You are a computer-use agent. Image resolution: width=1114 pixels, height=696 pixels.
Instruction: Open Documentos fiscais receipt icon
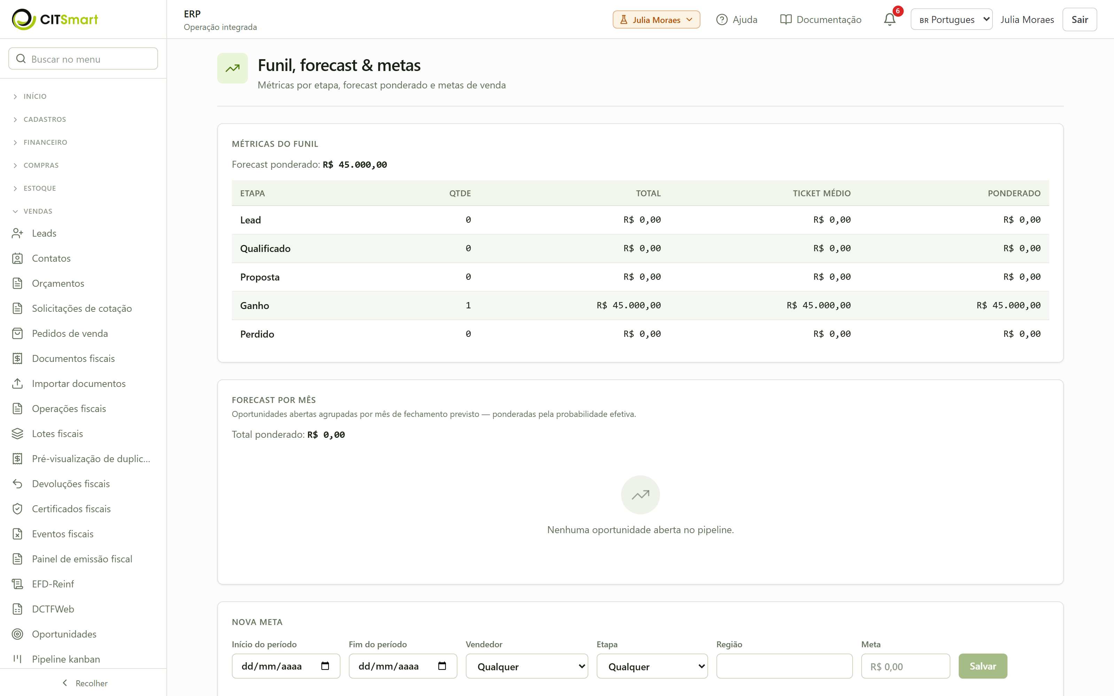coord(17,358)
